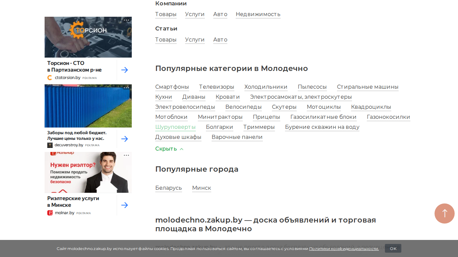This screenshot has width=458, height=257.
Task: Open the Болгарки category
Action: [220, 127]
